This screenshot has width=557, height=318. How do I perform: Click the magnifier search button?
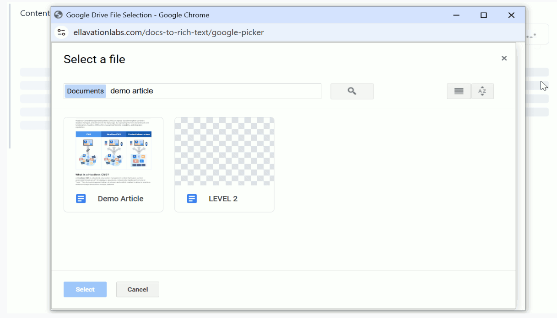(x=352, y=91)
